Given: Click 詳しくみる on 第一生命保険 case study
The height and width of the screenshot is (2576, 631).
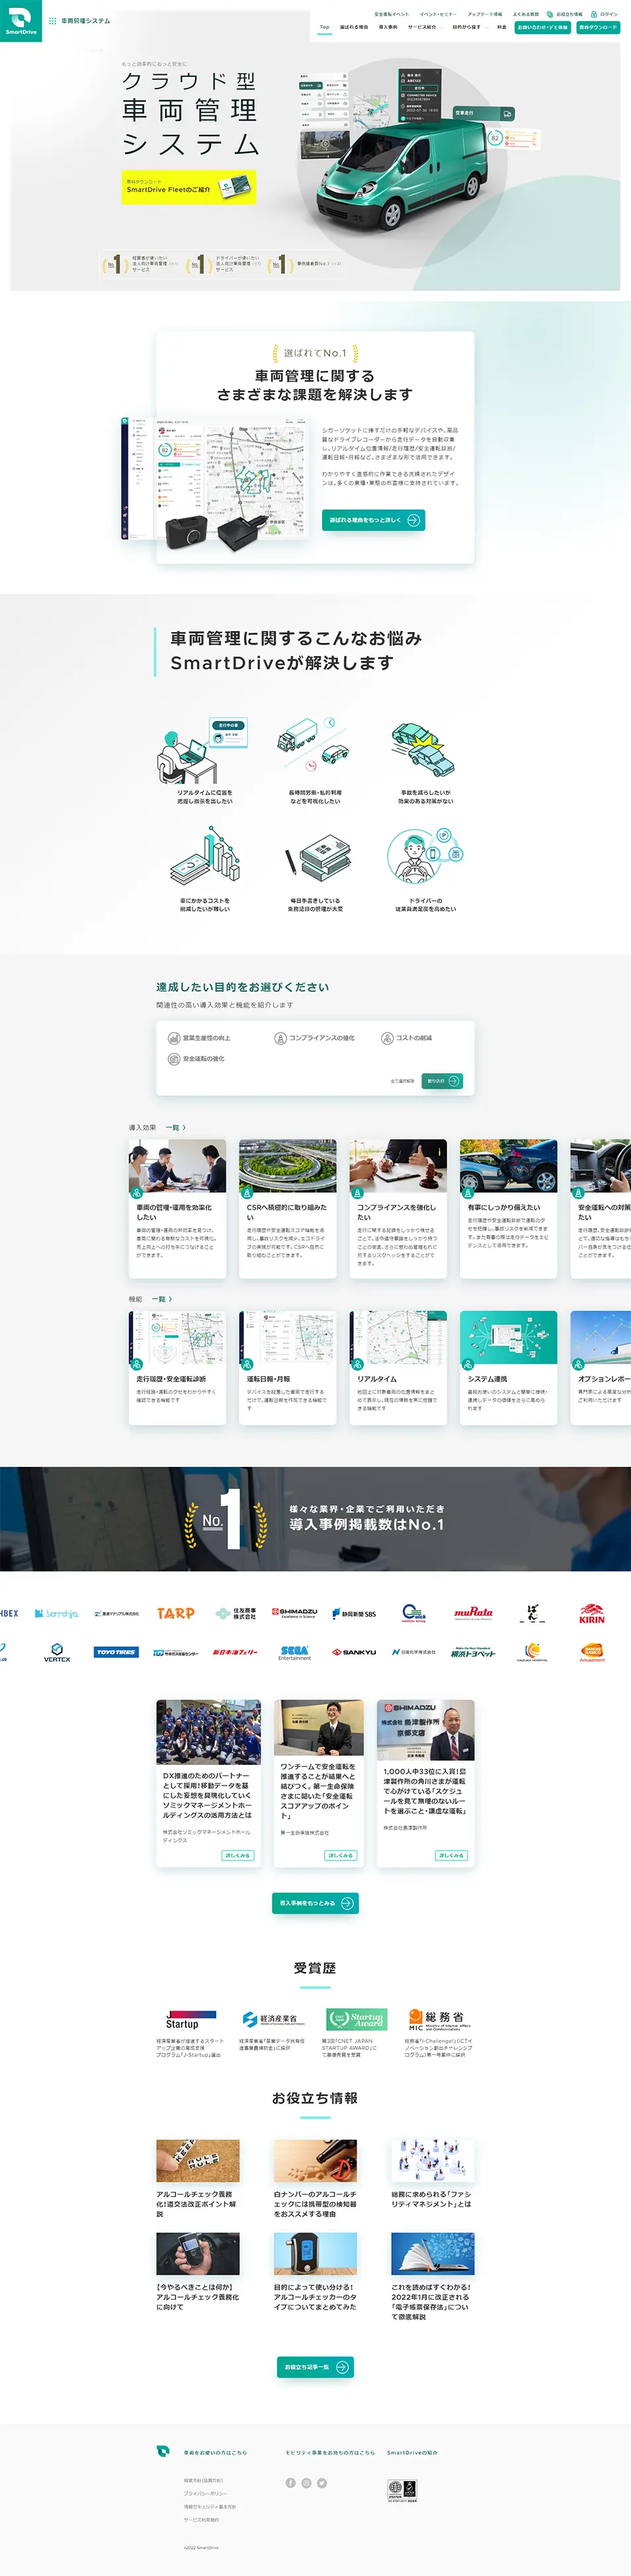Looking at the screenshot, I should coord(340,1855).
